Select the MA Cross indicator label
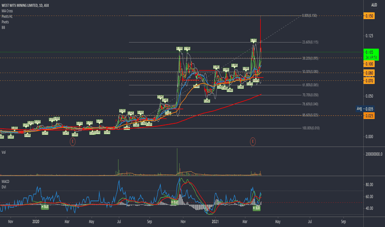 point(7,11)
